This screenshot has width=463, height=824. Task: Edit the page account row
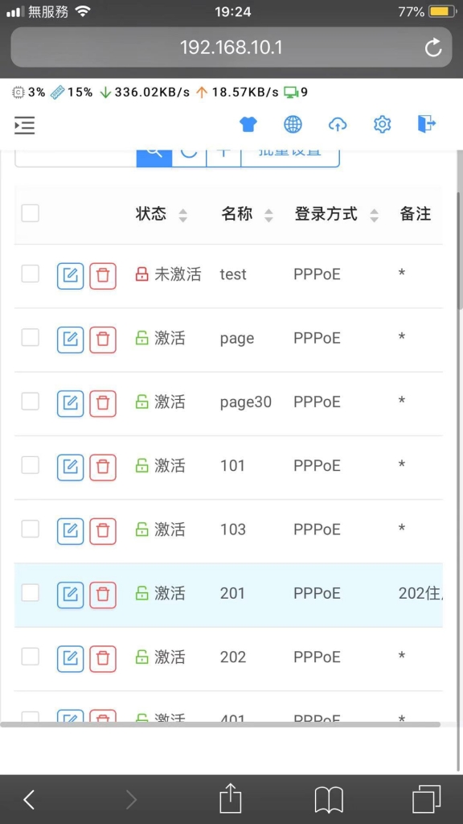[71, 340]
